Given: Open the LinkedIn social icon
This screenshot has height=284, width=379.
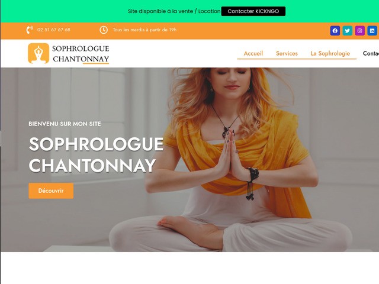Looking at the screenshot, I should (x=372, y=31).
